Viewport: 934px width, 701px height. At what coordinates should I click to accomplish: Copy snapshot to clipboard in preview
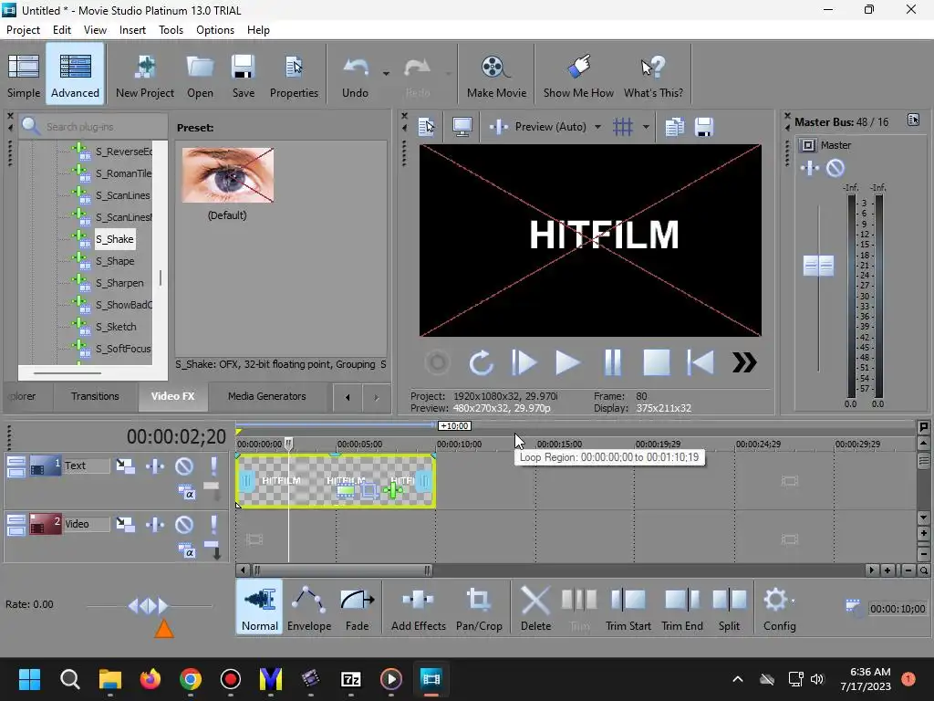(x=674, y=126)
